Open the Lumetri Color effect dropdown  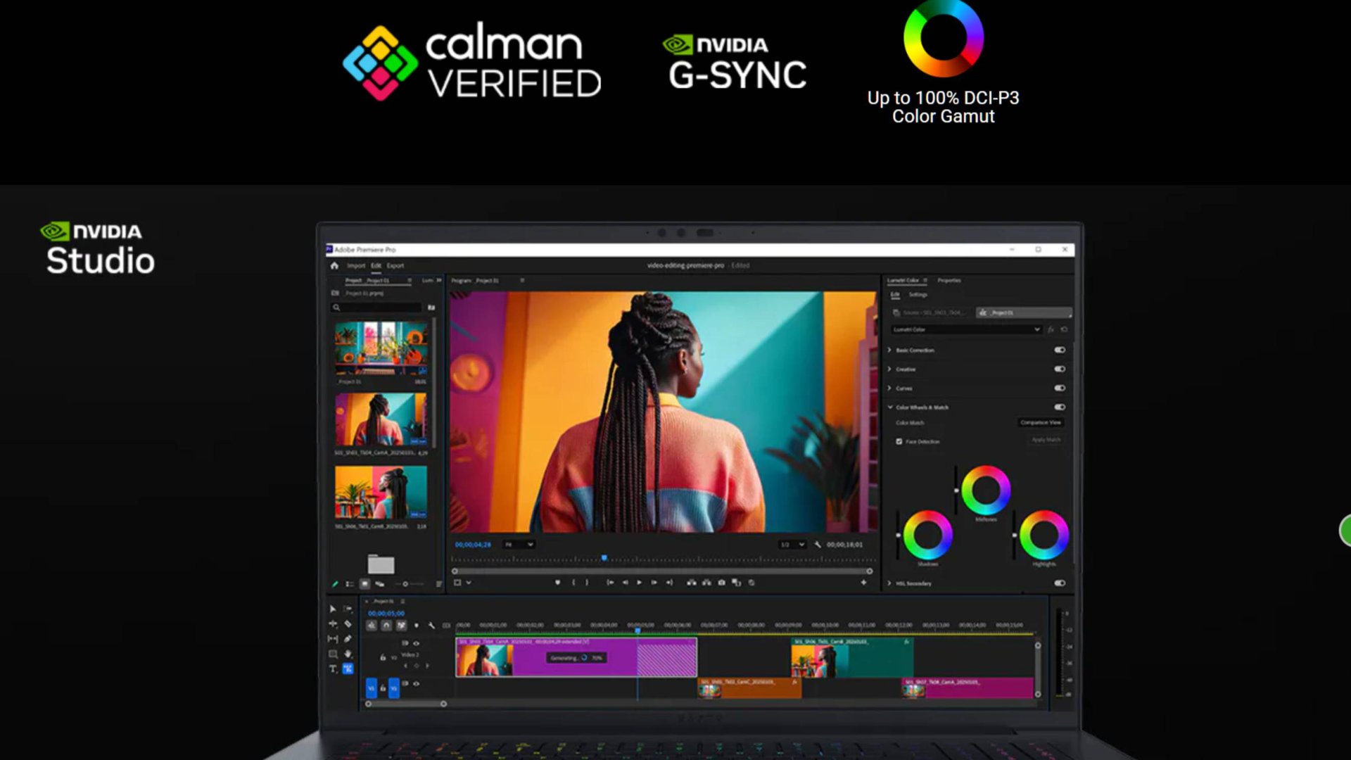click(x=1036, y=329)
